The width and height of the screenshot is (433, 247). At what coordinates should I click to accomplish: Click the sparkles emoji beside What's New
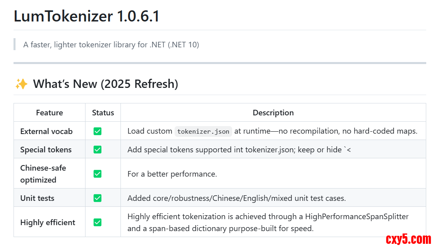[21, 84]
